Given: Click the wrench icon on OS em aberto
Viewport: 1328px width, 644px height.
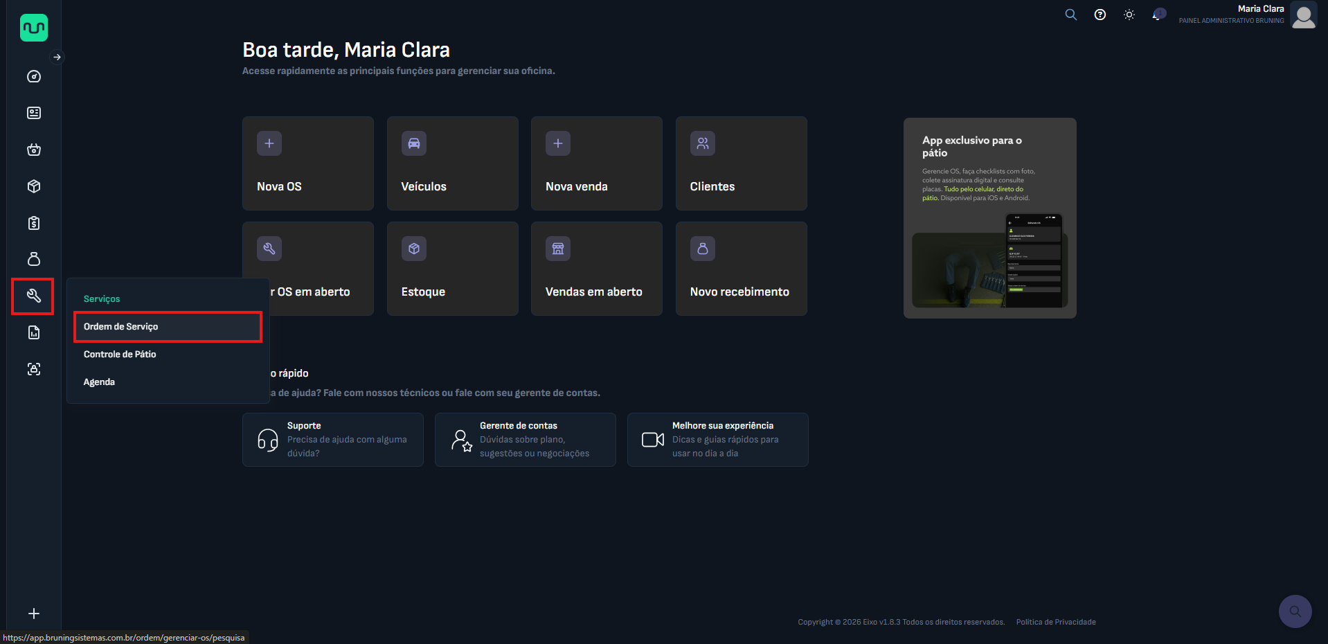Looking at the screenshot, I should pyautogui.click(x=269, y=249).
